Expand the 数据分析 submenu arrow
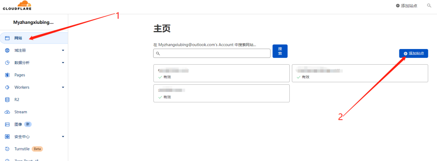437x161 pixels. (x=63, y=63)
